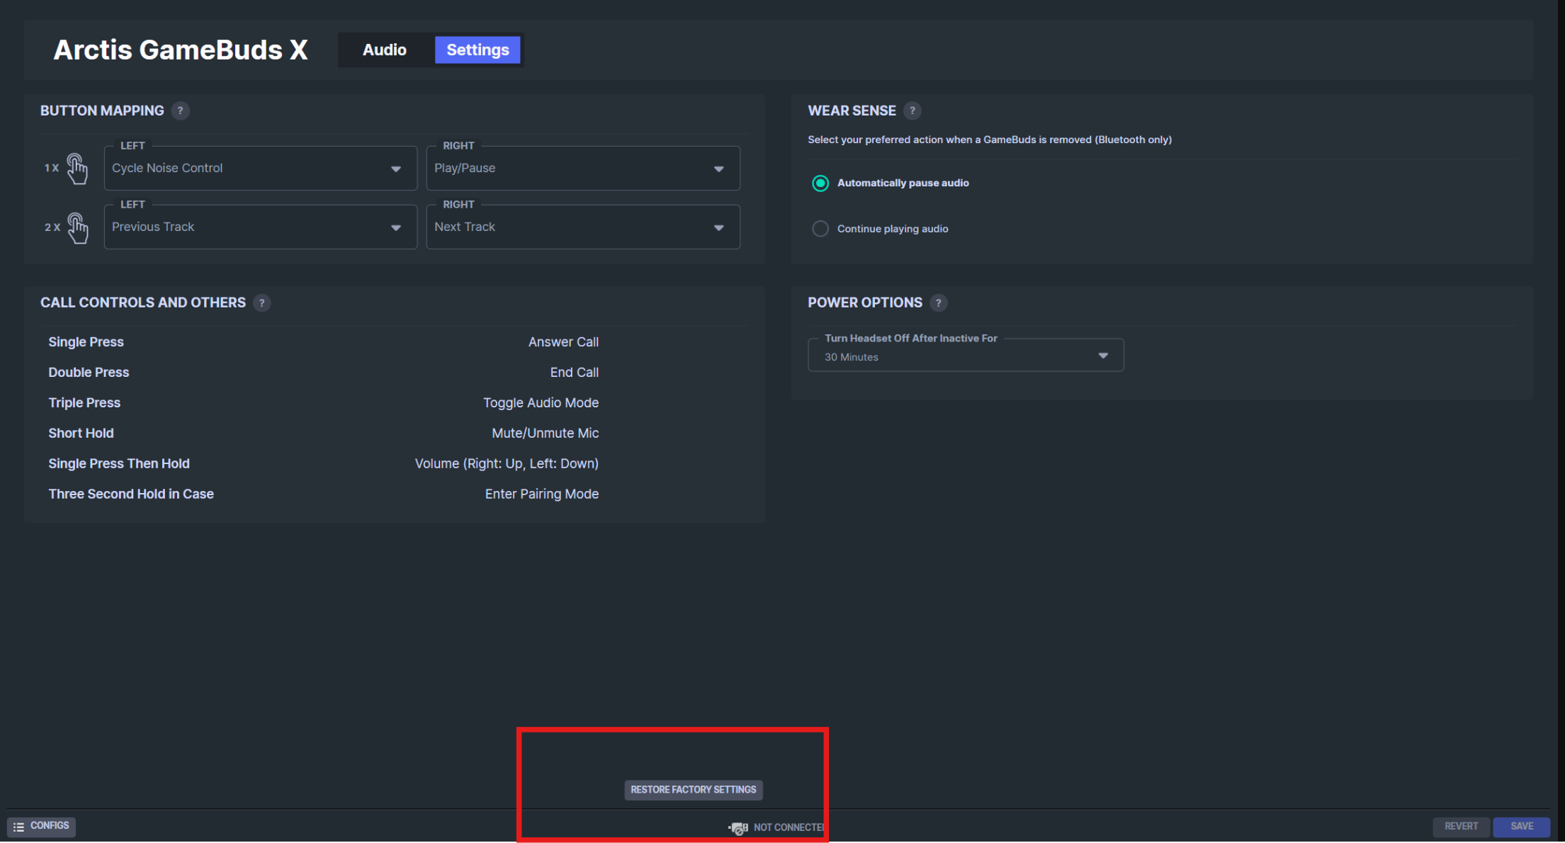The width and height of the screenshot is (1565, 843).
Task: Click the Answer Call value
Action: pyautogui.click(x=563, y=342)
